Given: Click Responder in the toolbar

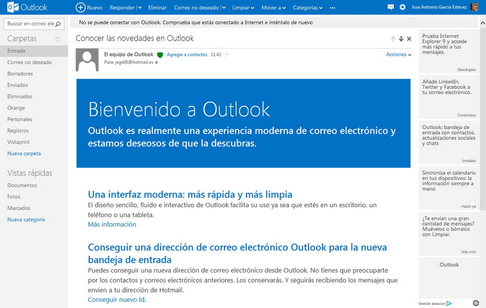Looking at the screenshot, I should point(122,8).
